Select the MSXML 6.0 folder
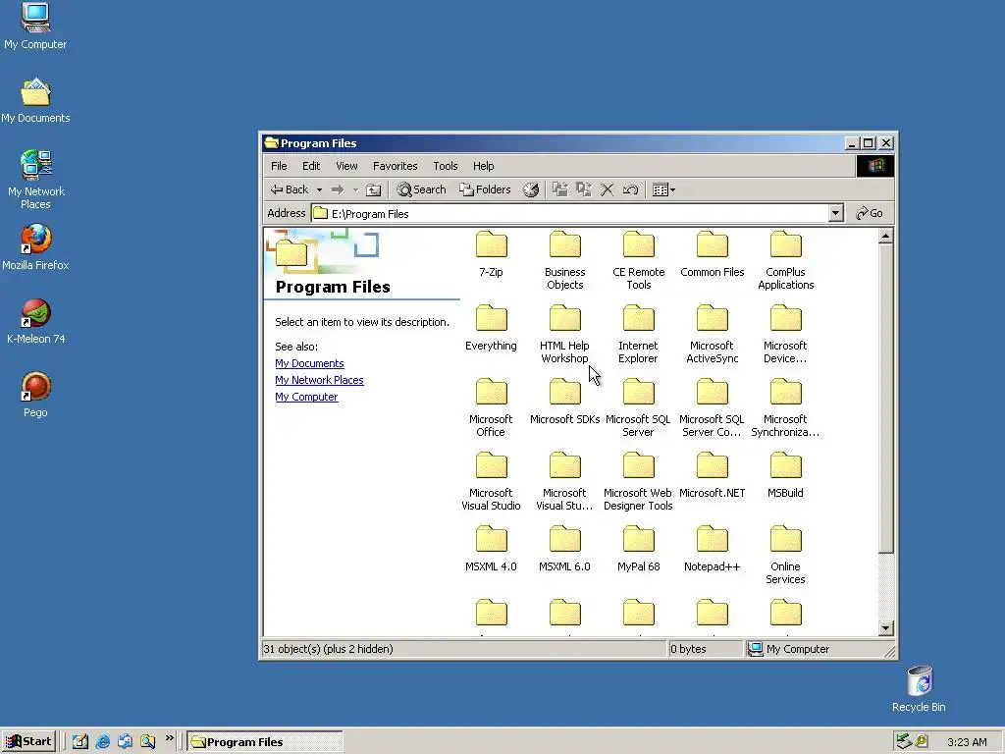This screenshot has width=1005, height=754. [x=564, y=550]
